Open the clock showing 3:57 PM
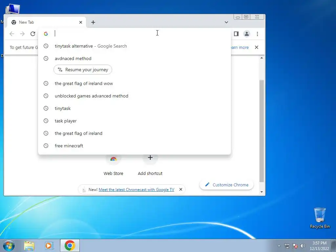The image size is (336, 252). coord(319,246)
